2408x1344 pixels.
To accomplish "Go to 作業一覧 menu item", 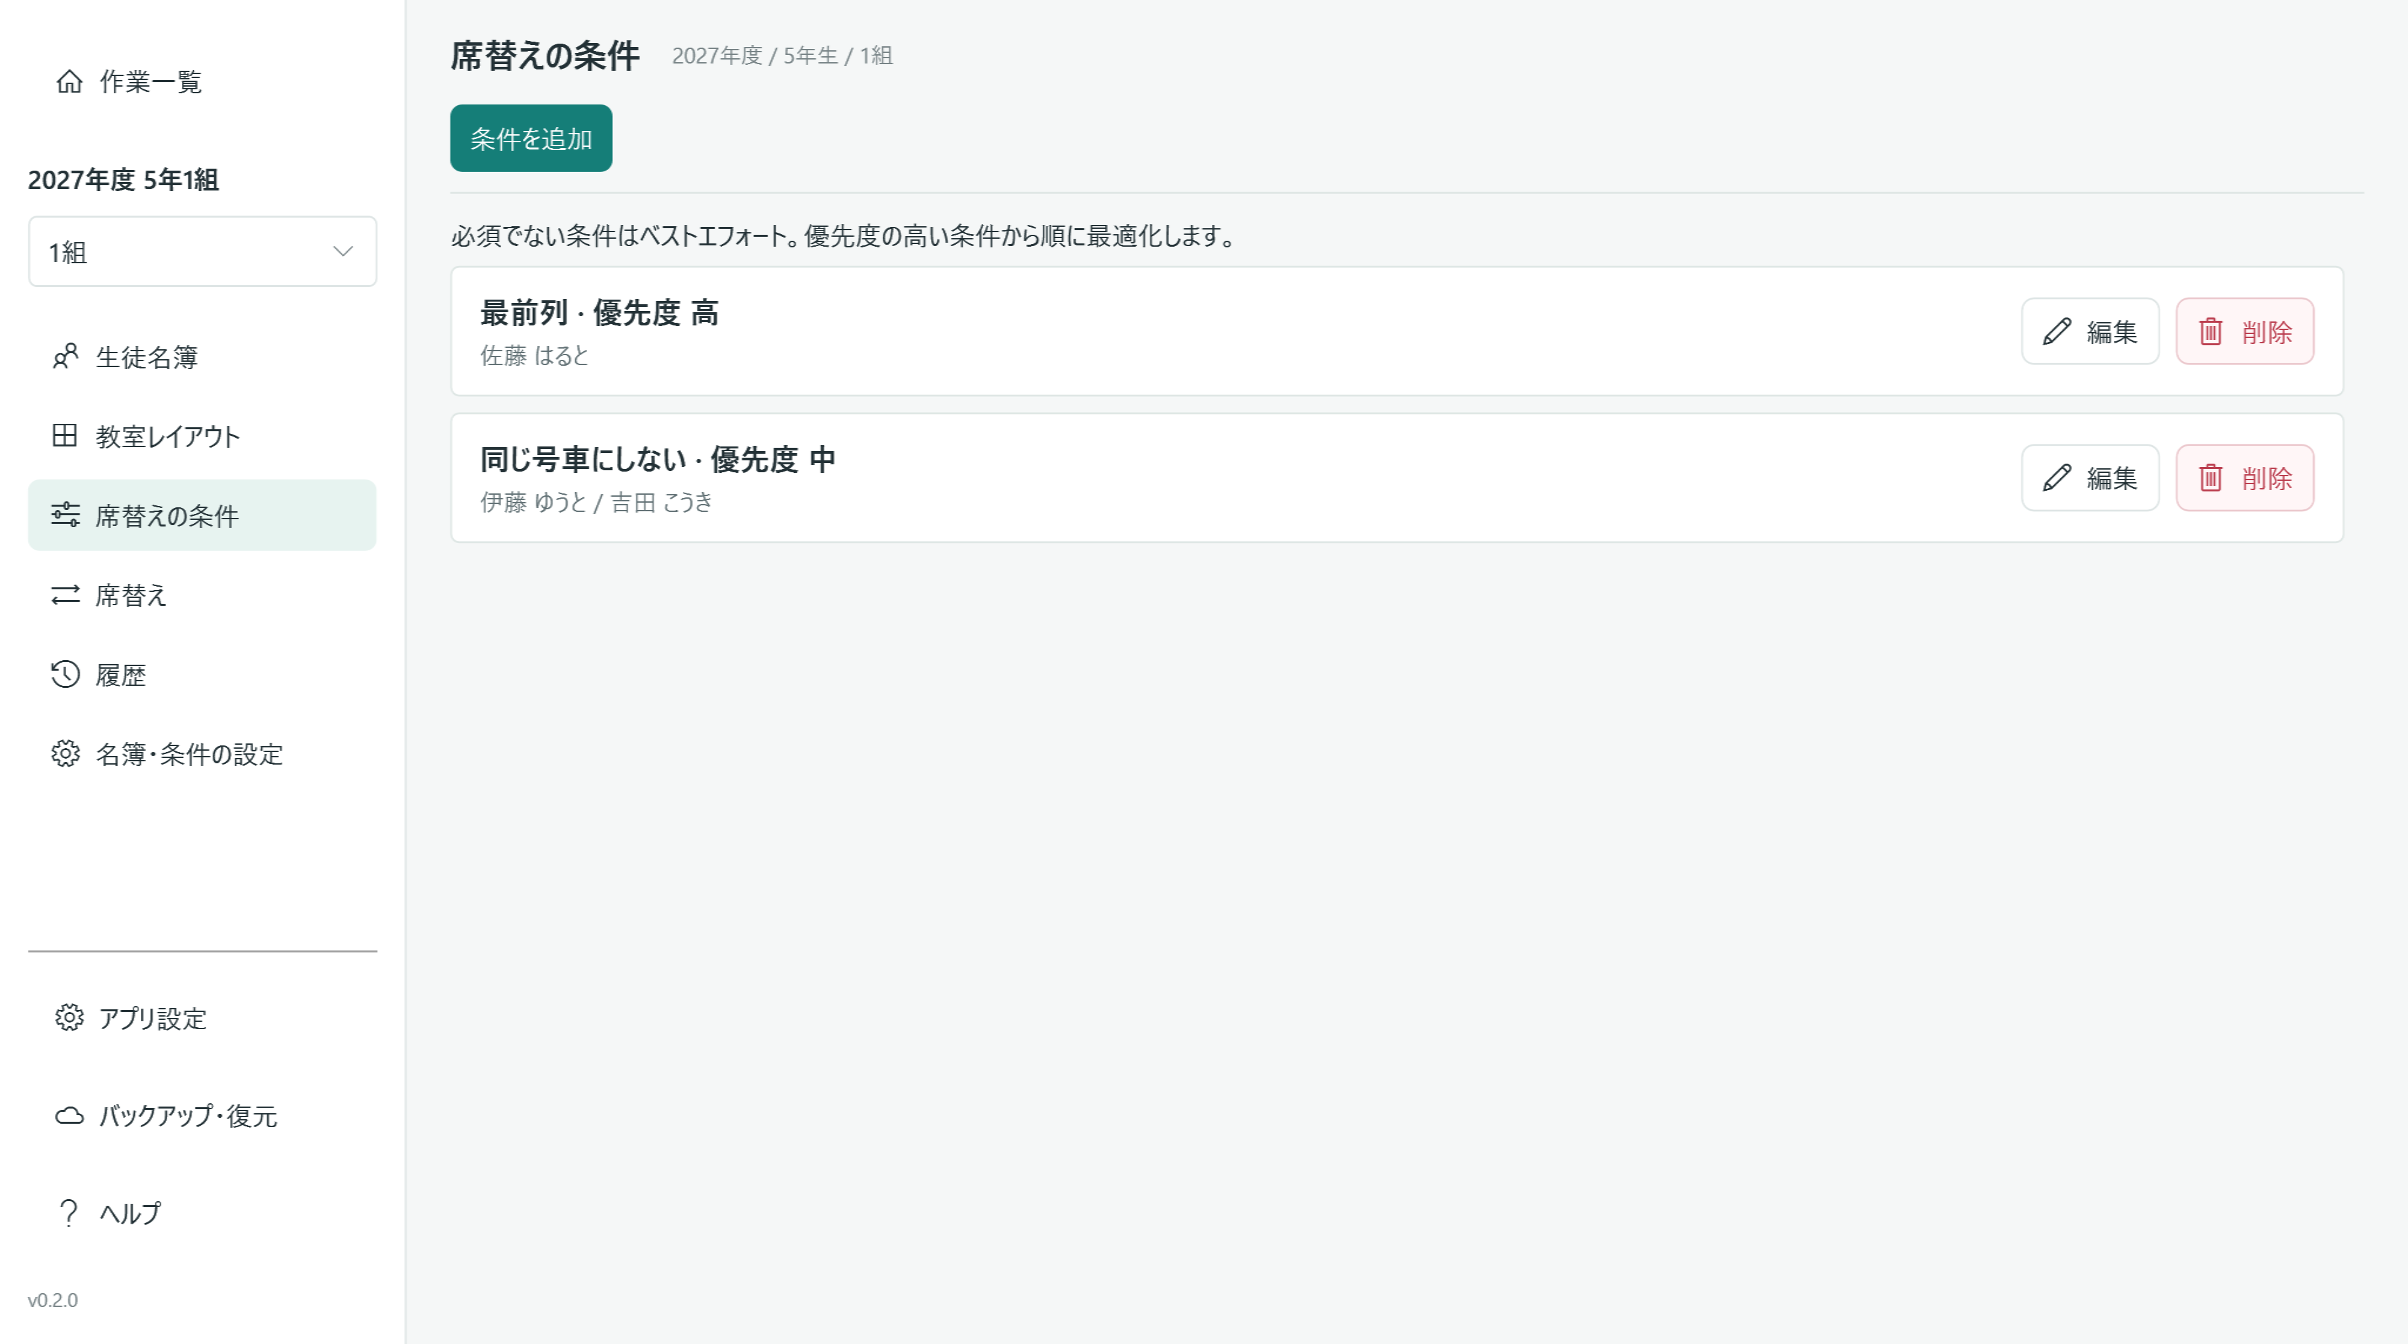I will click(151, 81).
